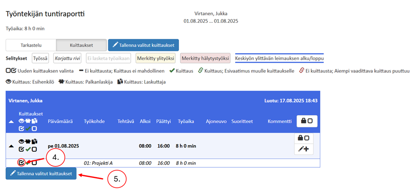Image resolution: width=415 pixels, height=190 pixels.
Task: Click the lock button in the table header
Action: click(307, 121)
